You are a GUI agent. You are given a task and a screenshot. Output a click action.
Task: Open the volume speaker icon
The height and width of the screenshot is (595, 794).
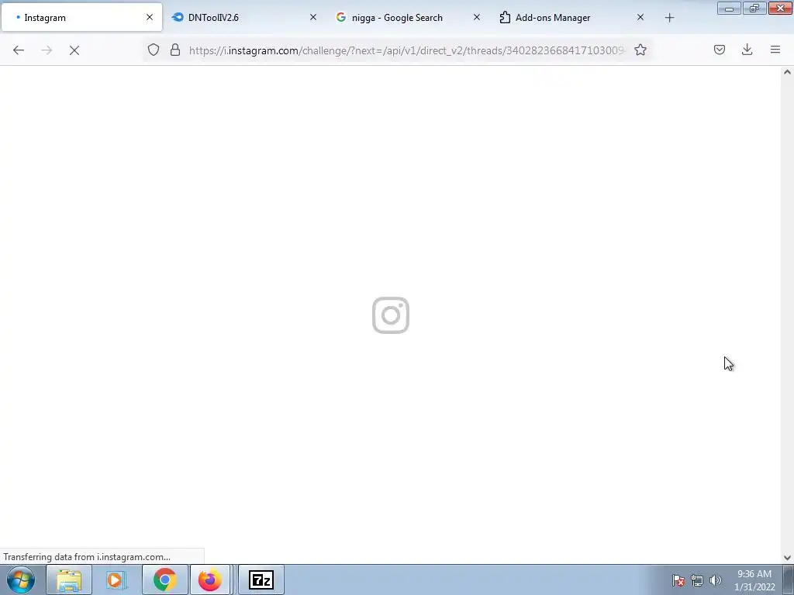715,580
